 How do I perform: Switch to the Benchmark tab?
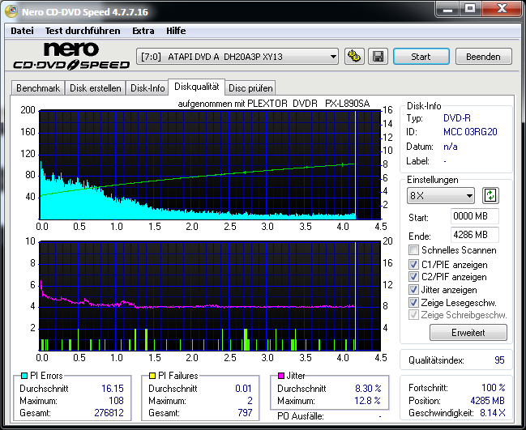coord(38,88)
